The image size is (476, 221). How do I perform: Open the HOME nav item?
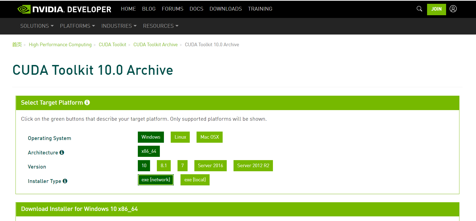point(128,9)
